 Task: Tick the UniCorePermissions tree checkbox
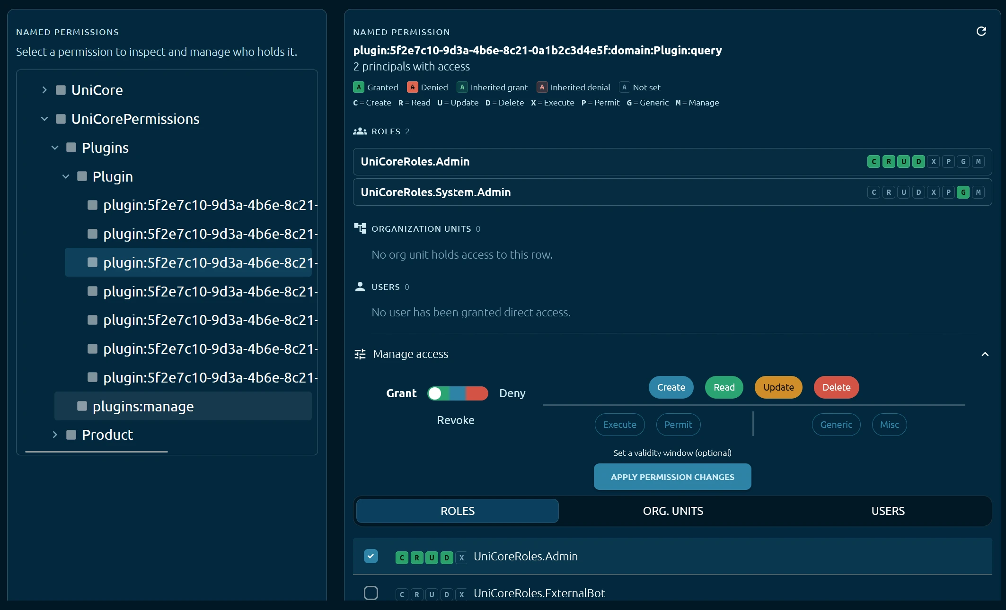coord(61,119)
